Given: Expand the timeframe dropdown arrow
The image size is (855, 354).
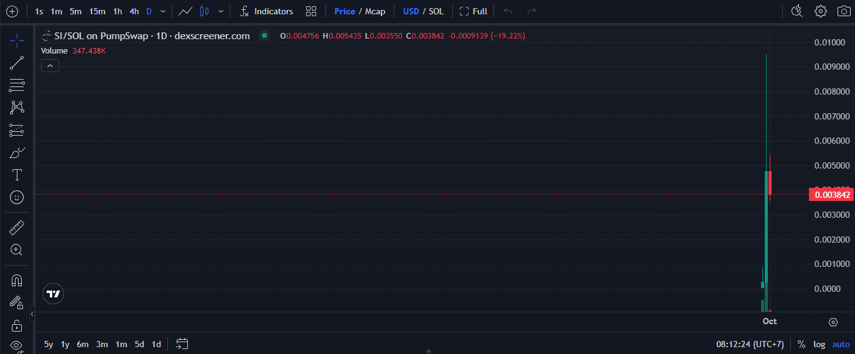Looking at the screenshot, I should coord(163,11).
